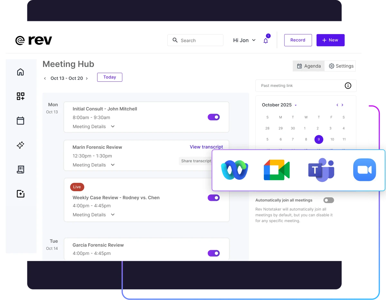Toggle recording for Garcia Forensic Review

[x=214, y=253]
